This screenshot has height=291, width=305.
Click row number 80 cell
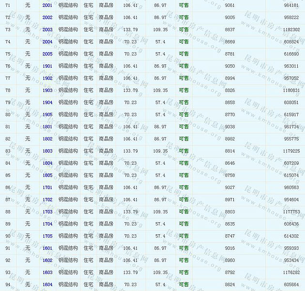(8, 115)
